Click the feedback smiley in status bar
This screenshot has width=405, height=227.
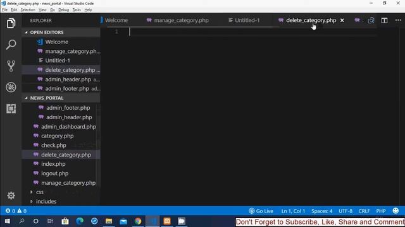click(396, 211)
